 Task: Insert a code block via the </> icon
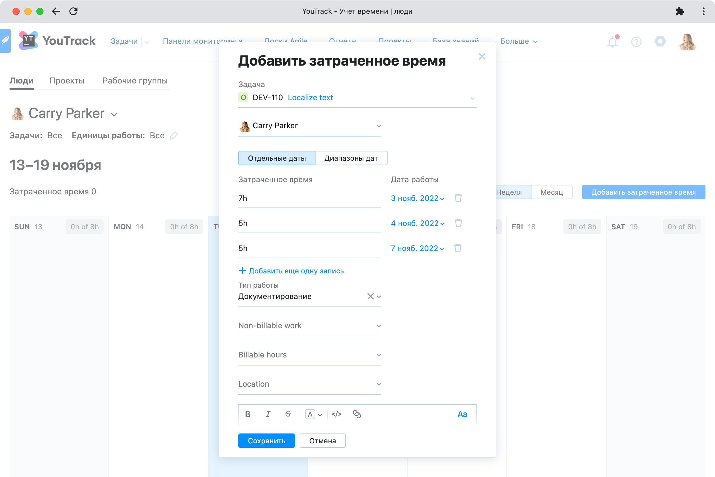click(x=337, y=414)
